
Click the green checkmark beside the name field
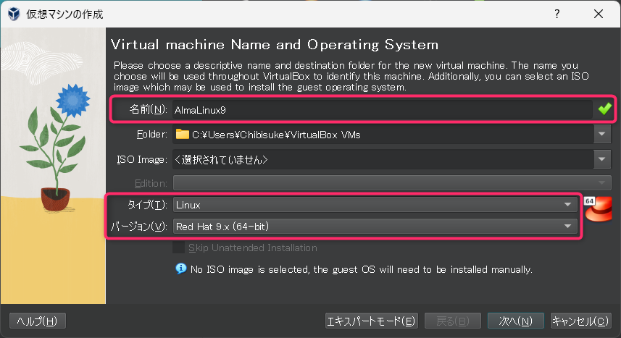(604, 109)
